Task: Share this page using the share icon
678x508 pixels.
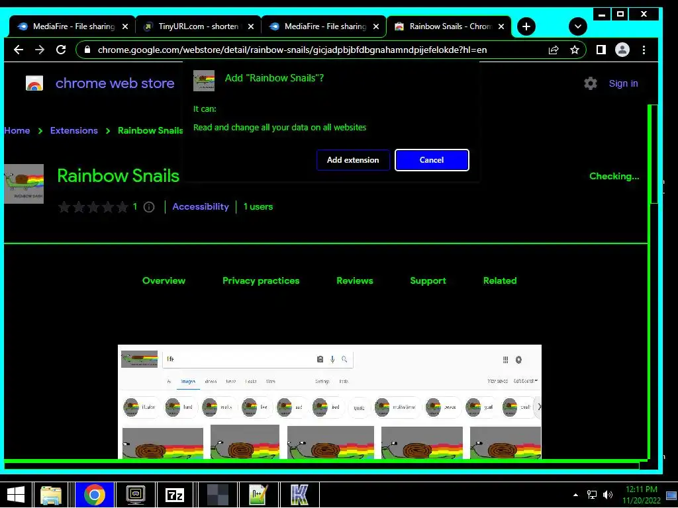Action: pyautogui.click(x=554, y=50)
